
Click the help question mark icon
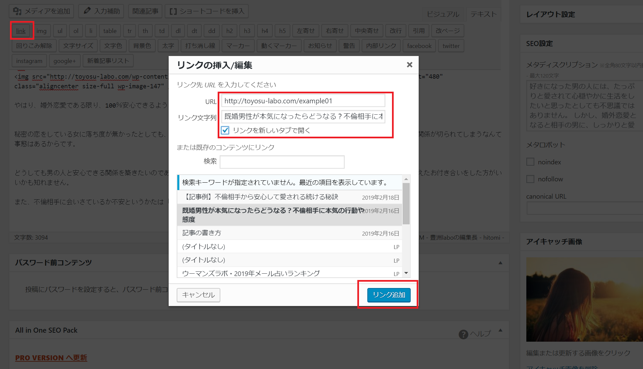click(463, 334)
